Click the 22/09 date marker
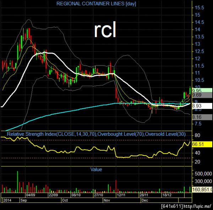This screenshot has height=210, width=213. pos(53,195)
